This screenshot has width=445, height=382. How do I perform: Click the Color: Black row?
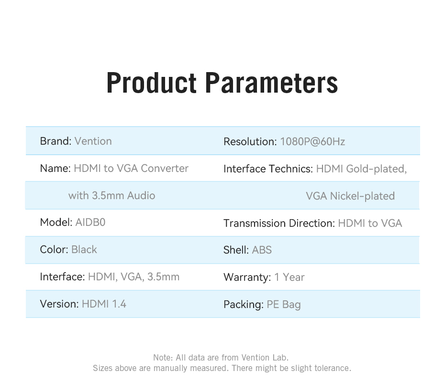tap(68, 250)
